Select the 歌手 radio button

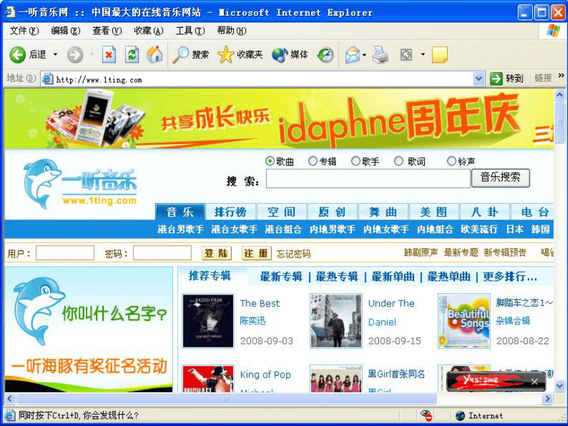(x=356, y=161)
